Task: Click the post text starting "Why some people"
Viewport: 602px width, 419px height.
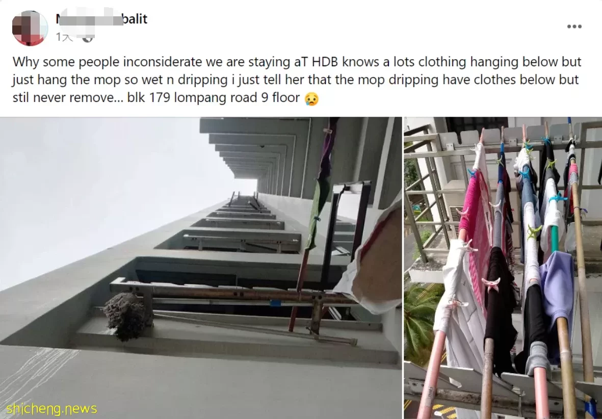Action: (297, 80)
